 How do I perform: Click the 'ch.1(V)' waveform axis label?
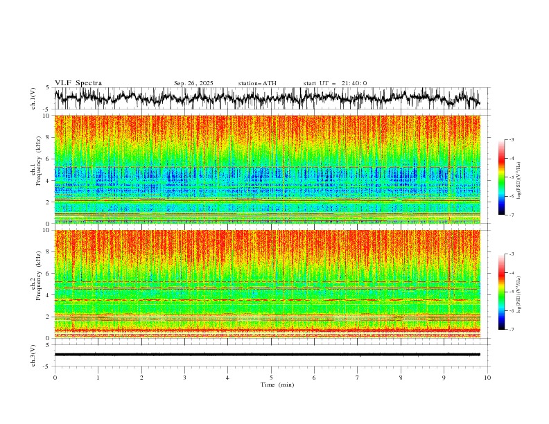pyautogui.click(x=33, y=98)
